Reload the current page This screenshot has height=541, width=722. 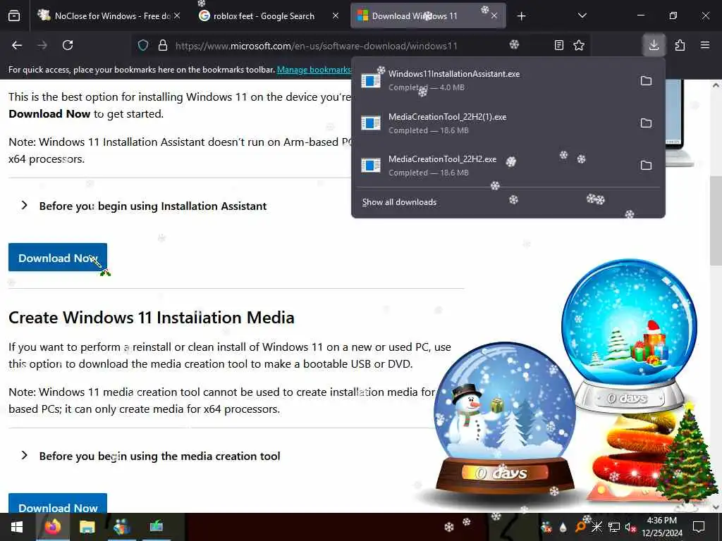68,45
